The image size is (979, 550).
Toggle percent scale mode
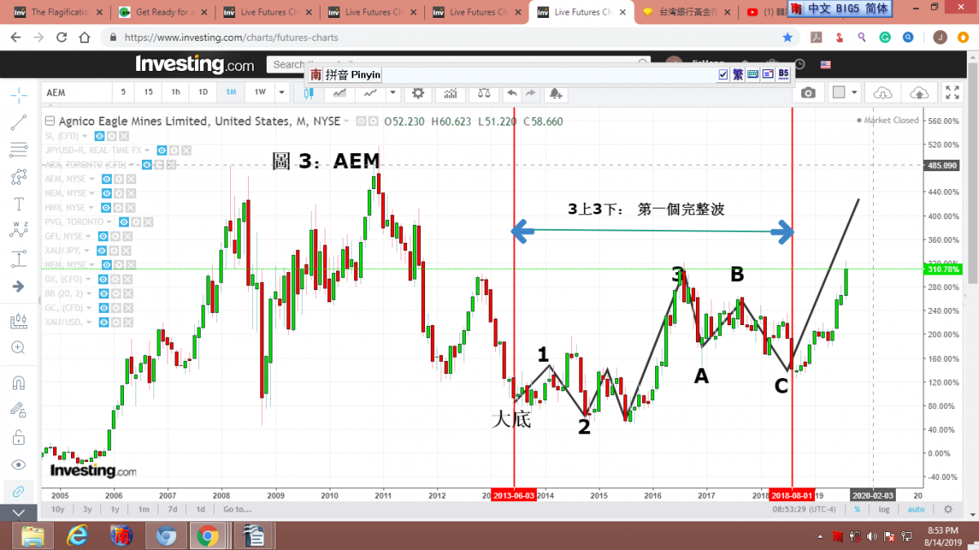[x=857, y=509]
